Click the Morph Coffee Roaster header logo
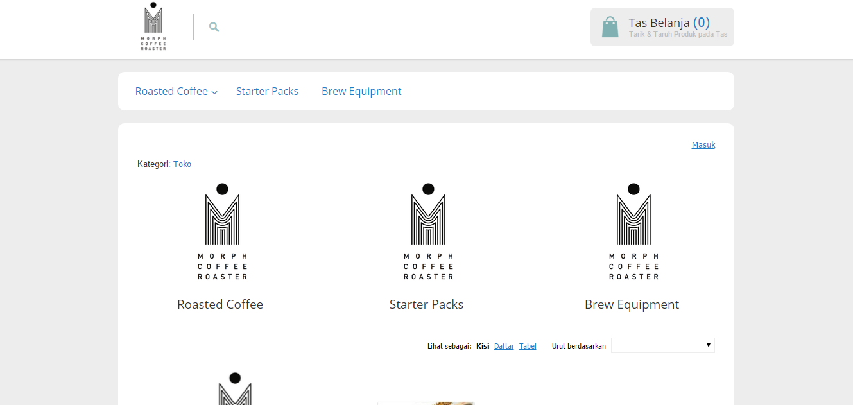This screenshot has height=405, width=853. (153, 26)
